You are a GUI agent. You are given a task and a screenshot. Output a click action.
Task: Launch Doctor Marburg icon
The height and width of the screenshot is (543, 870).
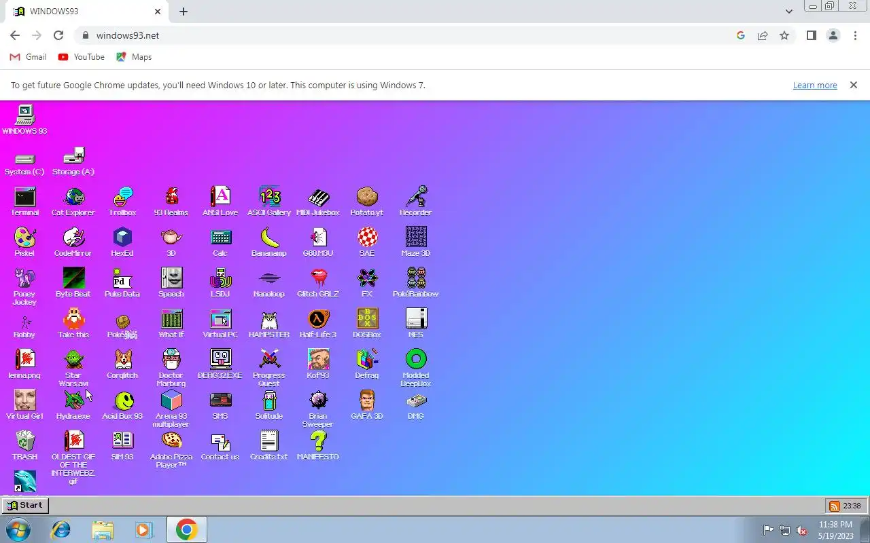click(171, 368)
